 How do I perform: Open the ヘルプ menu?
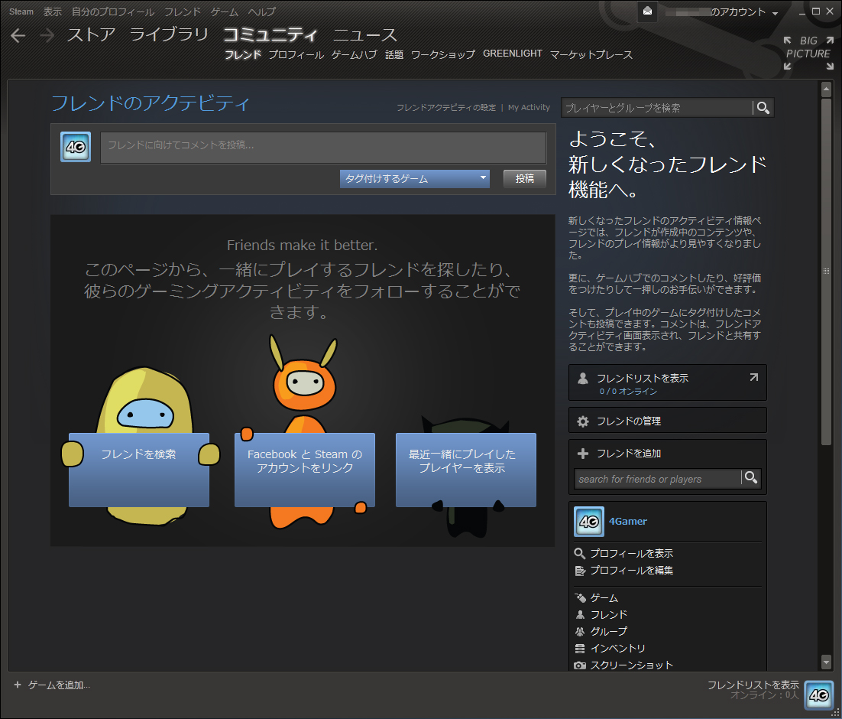(x=261, y=11)
